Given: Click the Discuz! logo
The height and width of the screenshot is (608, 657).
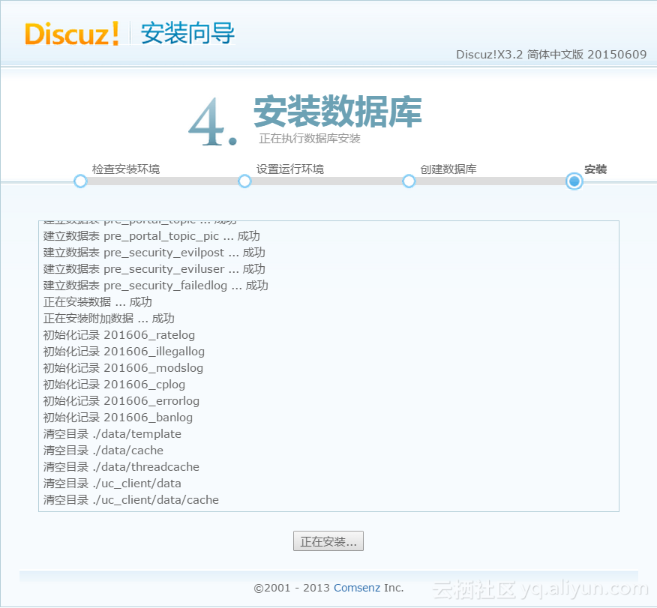Looking at the screenshot, I should [x=72, y=34].
